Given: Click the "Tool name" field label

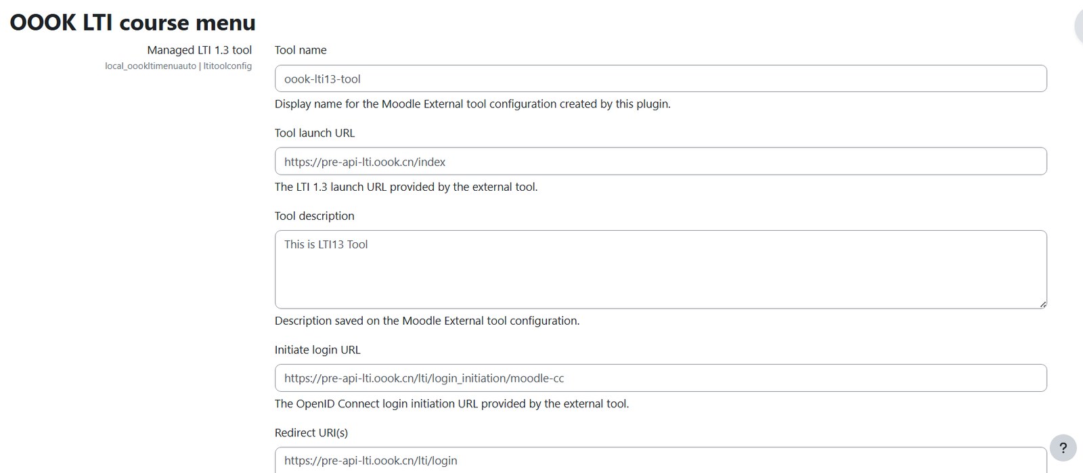Looking at the screenshot, I should tap(301, 50).
